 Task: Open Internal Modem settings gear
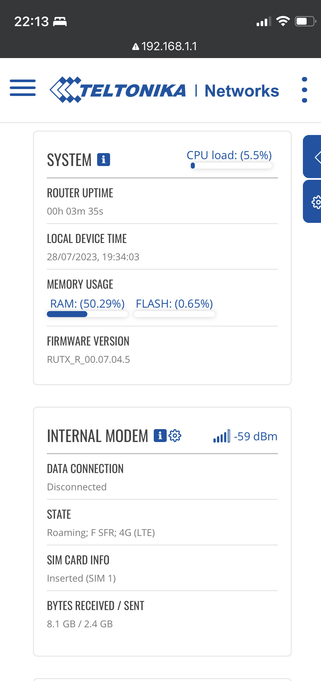(175, 435)
